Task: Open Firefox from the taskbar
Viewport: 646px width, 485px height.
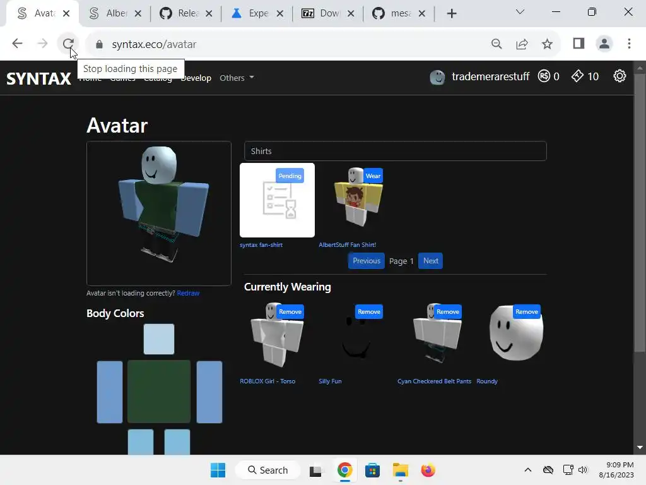Action: point(428,470)
